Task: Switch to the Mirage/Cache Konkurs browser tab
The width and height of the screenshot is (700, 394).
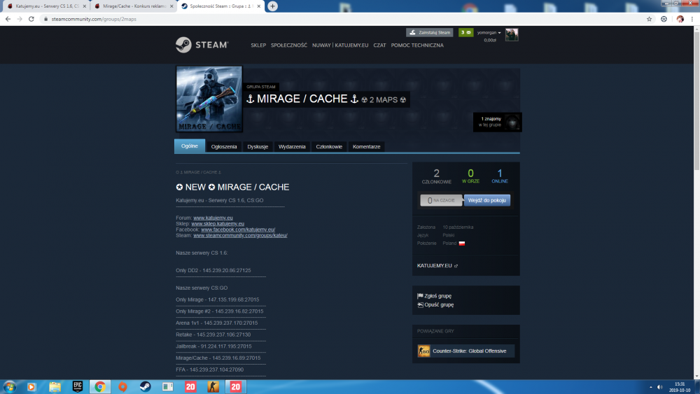Action: (x=134, y=6)
